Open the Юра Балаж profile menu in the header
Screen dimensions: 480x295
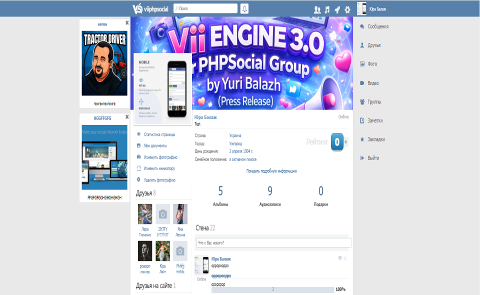[372, 9]
